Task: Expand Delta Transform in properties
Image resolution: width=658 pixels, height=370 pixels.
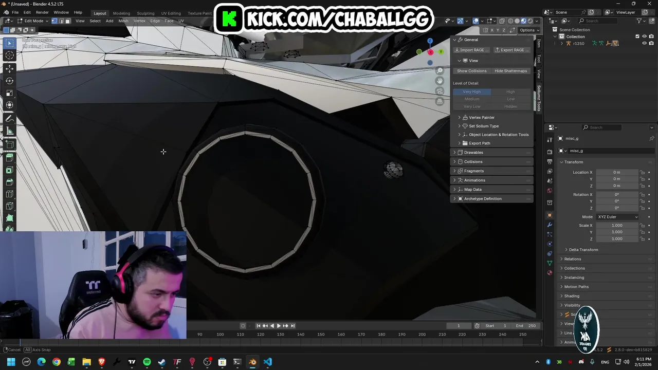Action: [x=583, y=250]
